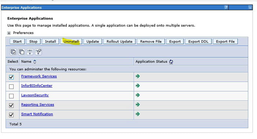Viewport: 257px width, 139px height.
Task: Uncheck the Smart Notification checkbox
Action: [11, 115]
